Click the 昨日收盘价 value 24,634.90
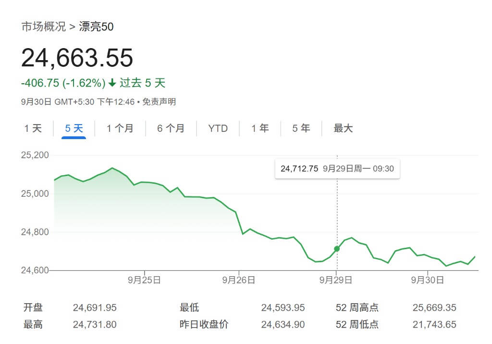 283,325
